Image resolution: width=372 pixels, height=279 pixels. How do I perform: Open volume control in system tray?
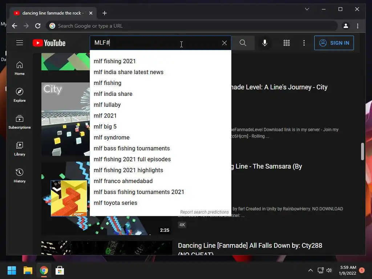pos(329,270)
